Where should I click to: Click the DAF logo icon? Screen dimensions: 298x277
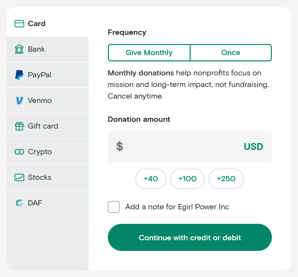click(19, 203)
